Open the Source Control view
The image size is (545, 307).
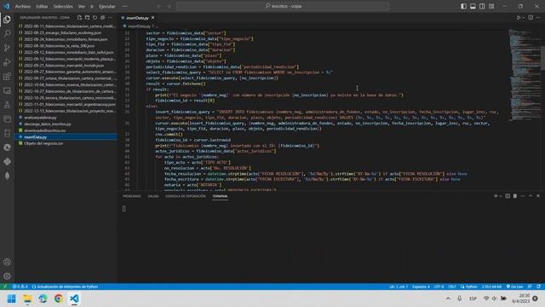tap(7, 48)
